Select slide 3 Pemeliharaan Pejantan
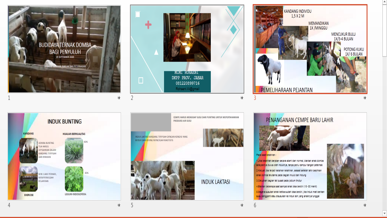This screenshot has height=218, width=387. [310, 49]
